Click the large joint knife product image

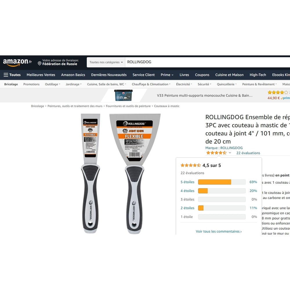pos(135,174)
